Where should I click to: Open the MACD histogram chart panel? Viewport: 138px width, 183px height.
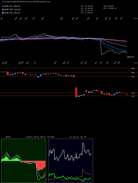23,161
